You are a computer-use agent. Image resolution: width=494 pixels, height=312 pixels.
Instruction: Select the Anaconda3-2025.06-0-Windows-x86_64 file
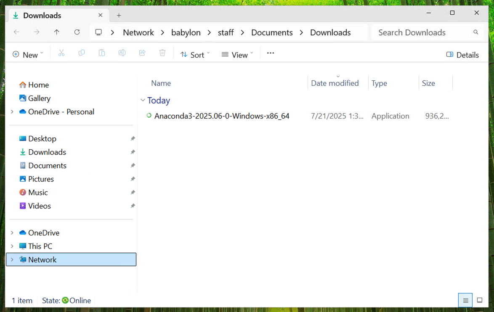[x=222, y=116]
